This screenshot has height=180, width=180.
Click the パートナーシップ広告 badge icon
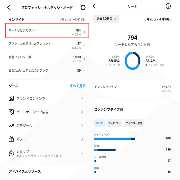pos(11,112)
